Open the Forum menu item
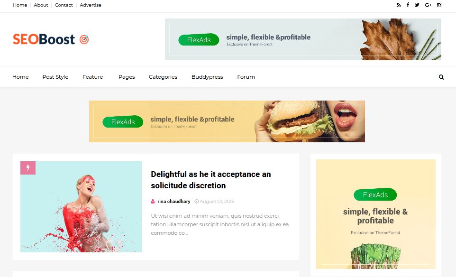The width and height of the screenshot is (456, 277). click(246, 77)
